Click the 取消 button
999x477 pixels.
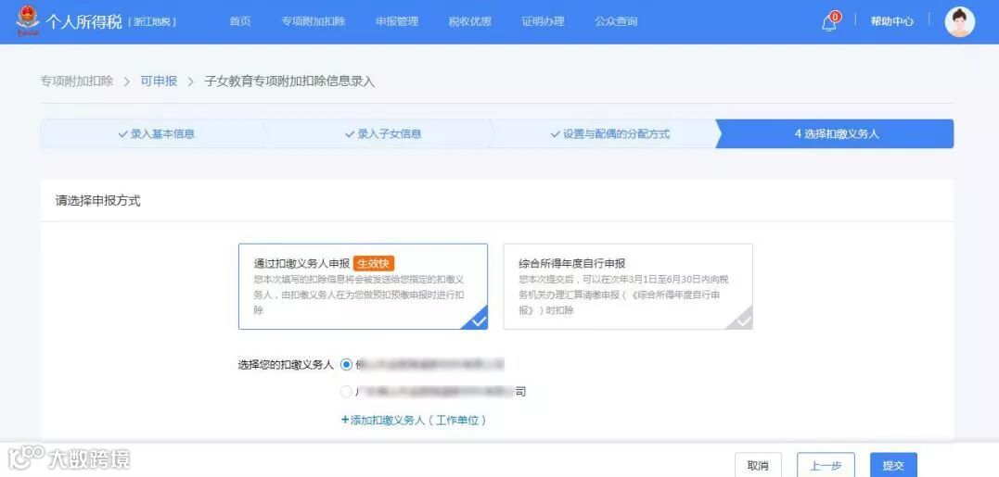(758, 466)
